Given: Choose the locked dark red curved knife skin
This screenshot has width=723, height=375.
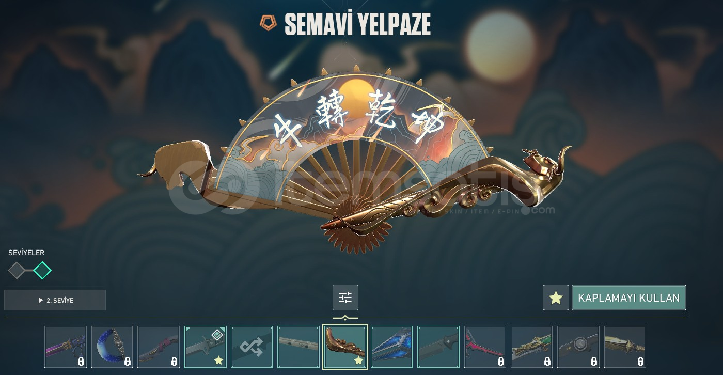Looking at the screenshot, I should 159,347.
